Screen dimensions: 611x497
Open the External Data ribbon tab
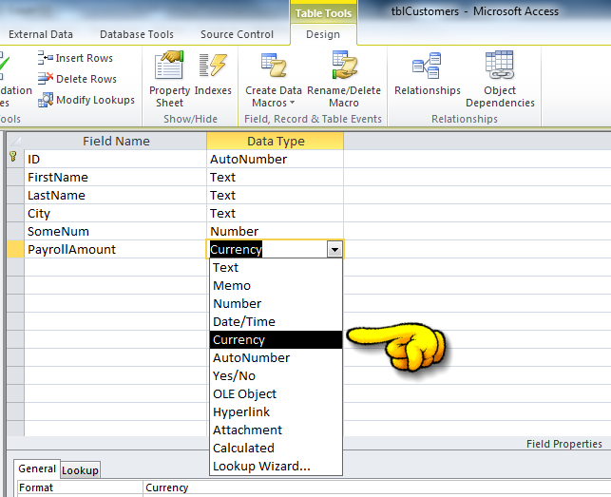point(41,34)
